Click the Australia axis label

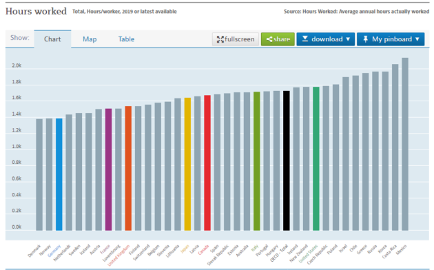[242, 251]
